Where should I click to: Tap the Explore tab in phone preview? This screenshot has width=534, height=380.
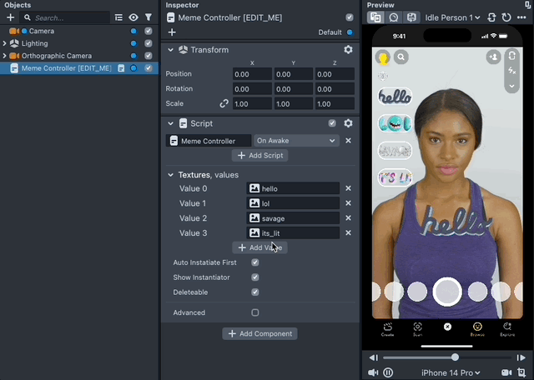point(507,328)
